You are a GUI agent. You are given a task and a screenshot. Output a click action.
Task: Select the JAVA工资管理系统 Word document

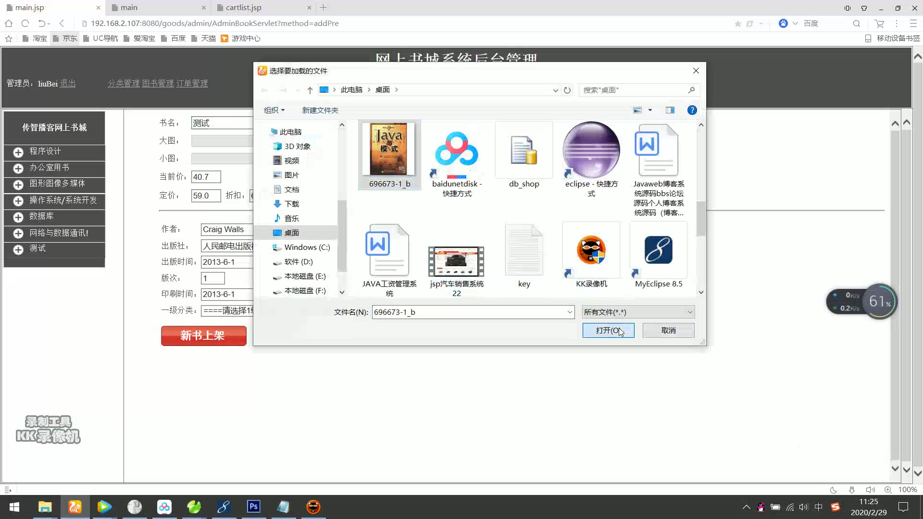[389, 259]
